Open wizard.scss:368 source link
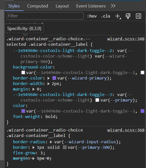 [126, 130]
